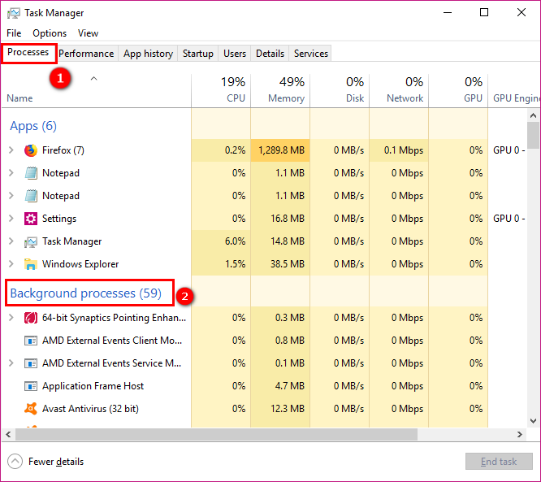Screen dimensions: 541x482
Task: Select the Processes tab
Action: (28, 53)
